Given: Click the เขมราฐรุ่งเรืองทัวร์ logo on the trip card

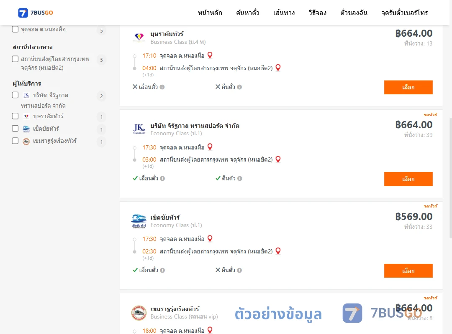Looking at the screenshot, I should coord(139,313).
